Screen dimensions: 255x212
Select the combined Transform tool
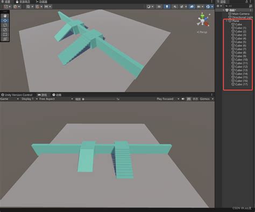pos(5,39)
